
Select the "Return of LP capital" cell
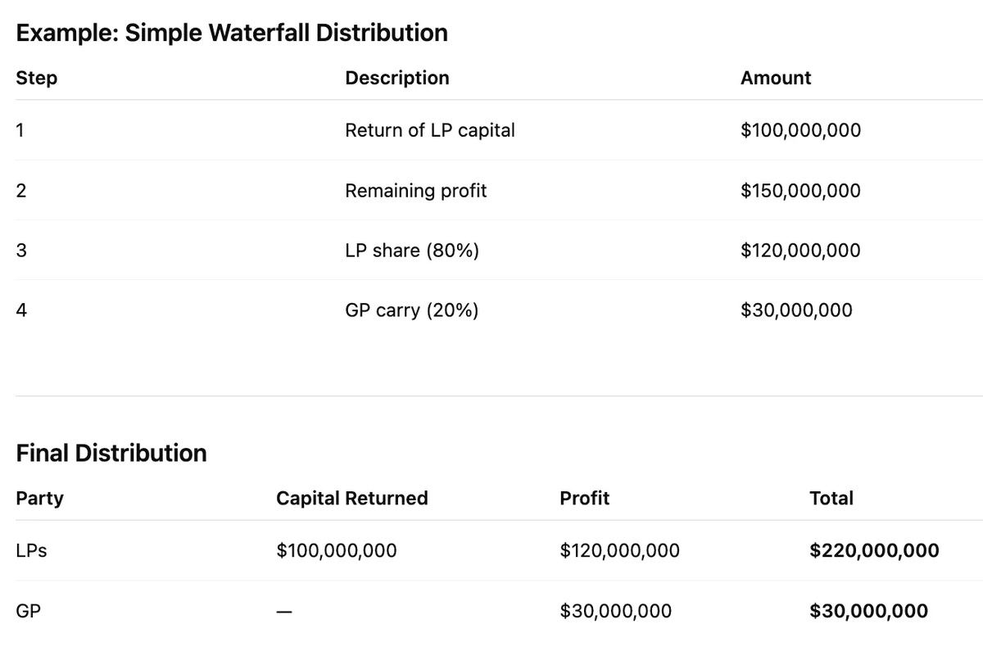pos(430,130)
